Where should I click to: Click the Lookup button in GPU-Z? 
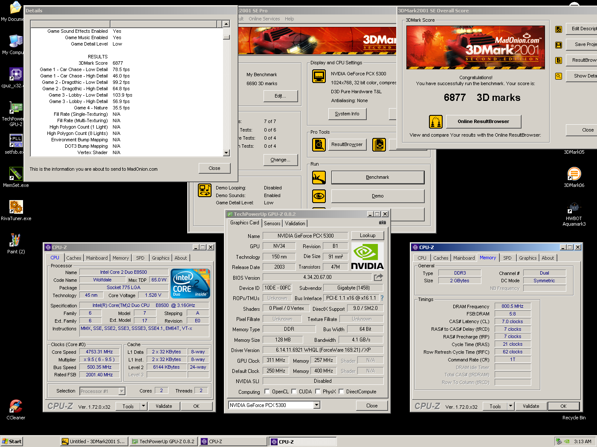(368, 235)
